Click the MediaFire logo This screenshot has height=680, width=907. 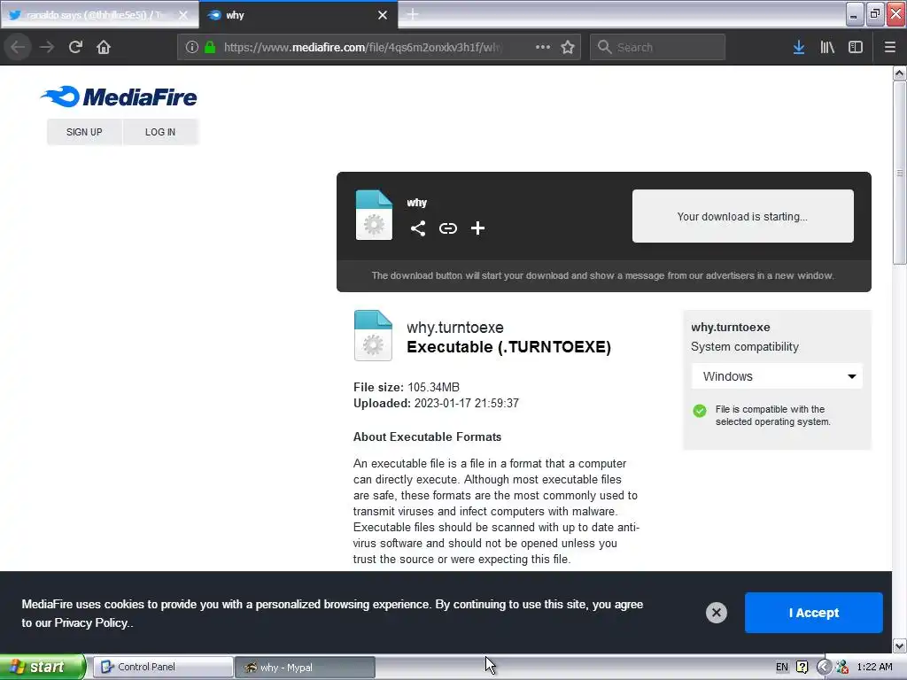[119, 97]
